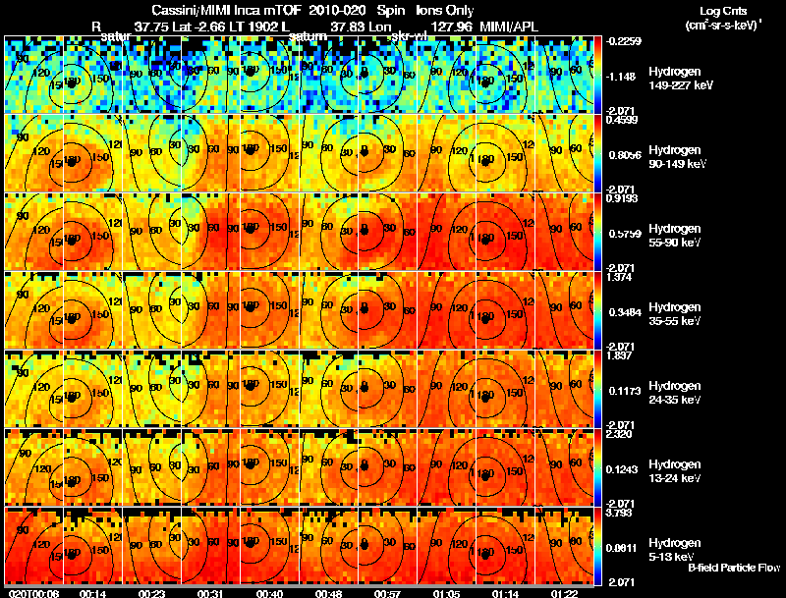Image resolution: width=786 pixels, height=598 pixels.
Task: Click the '0.9193' color scale value
Action: tap(622, 198)
